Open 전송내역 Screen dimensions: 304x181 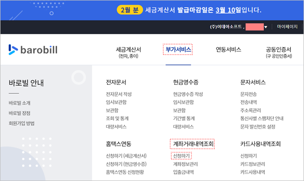(x=248, y=102)
